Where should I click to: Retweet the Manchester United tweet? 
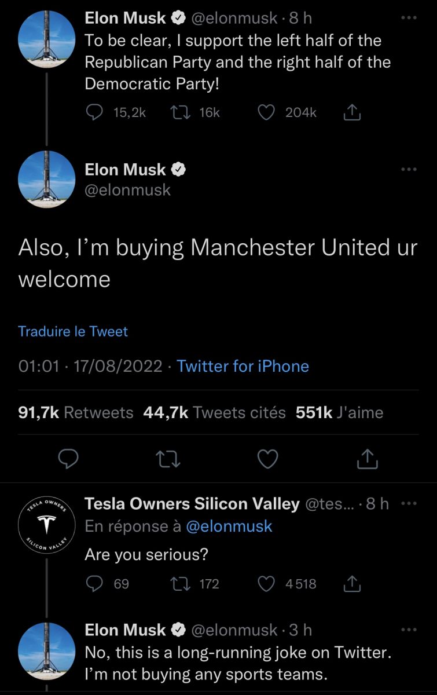pos(168,459)
